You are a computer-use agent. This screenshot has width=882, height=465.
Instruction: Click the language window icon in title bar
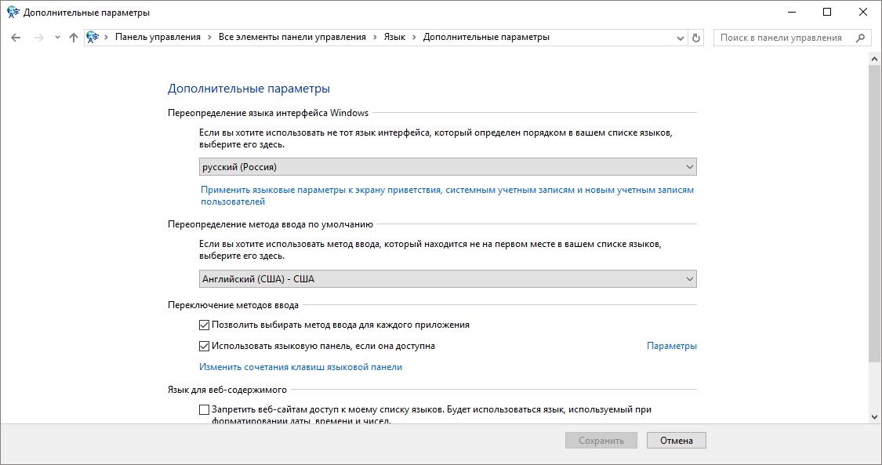click(x=13, y=13)
